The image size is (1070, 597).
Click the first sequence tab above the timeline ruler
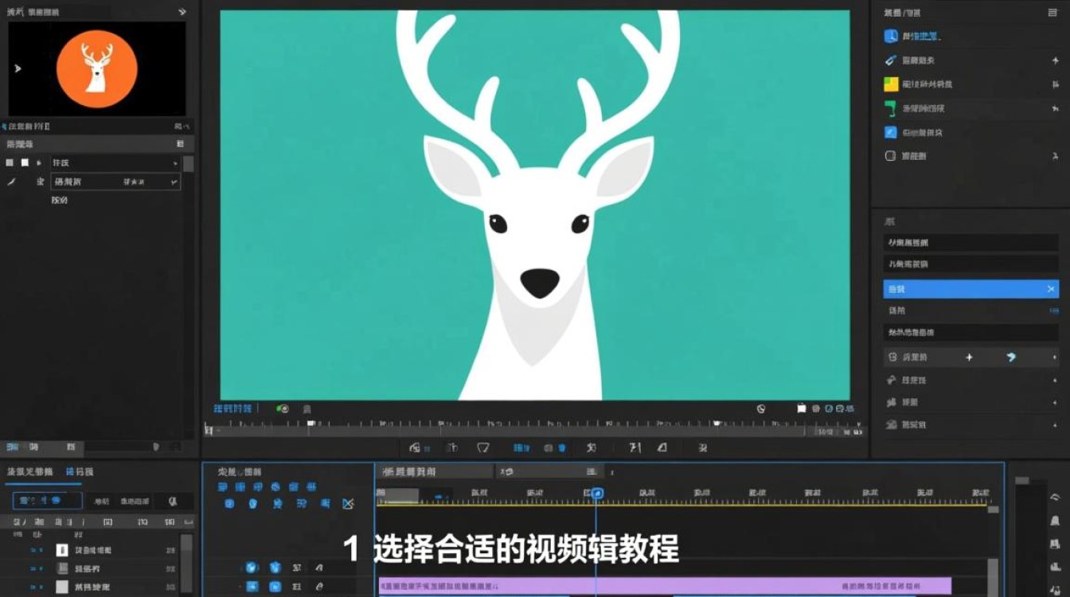tap(434, 471)
